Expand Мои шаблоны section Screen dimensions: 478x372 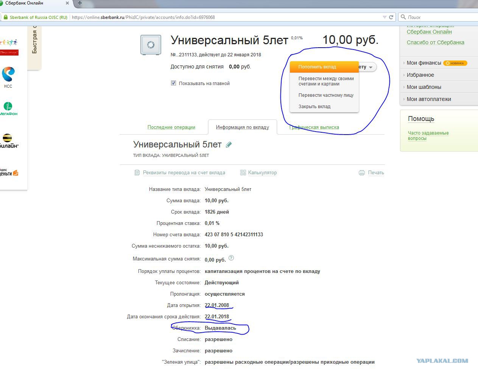click(x=424, y=87)
